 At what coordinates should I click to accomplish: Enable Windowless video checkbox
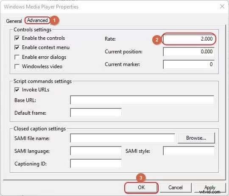pyautogui.click(x=17, y=66)
